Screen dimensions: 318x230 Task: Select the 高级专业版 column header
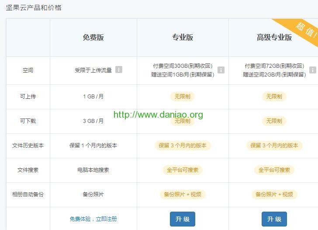coord(274,38)
